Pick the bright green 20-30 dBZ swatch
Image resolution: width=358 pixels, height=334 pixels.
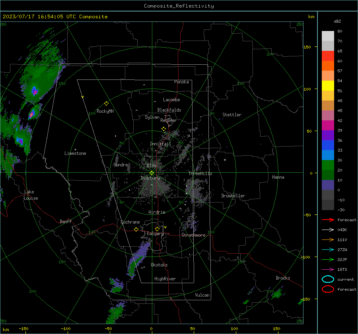coord(328,165)
